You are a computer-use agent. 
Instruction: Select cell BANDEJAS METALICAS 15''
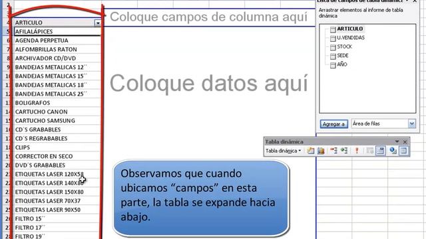pyautogui.click(x=57, y=76)
